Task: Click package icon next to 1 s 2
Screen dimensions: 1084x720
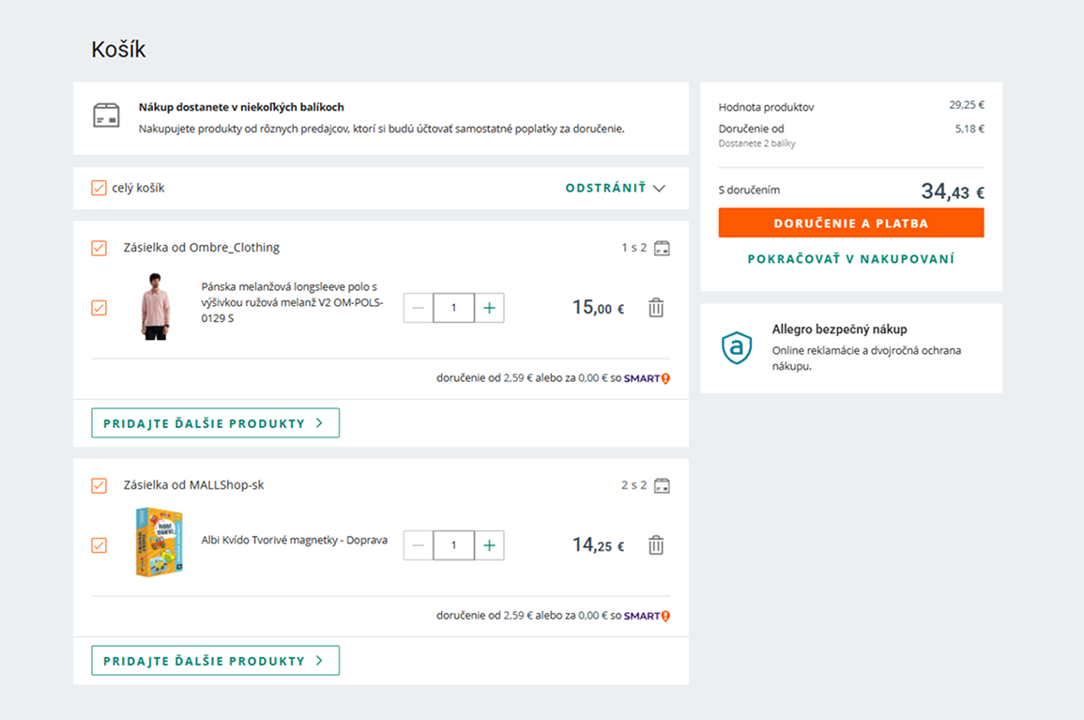Action: (663, 248)
